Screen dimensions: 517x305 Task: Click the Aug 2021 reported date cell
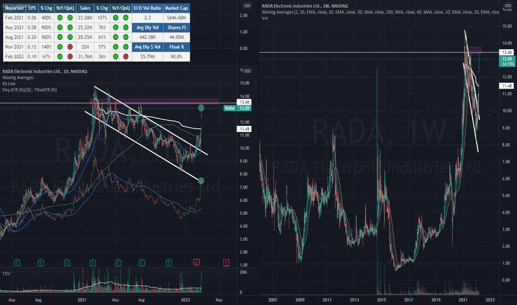(x=14, y=37)
